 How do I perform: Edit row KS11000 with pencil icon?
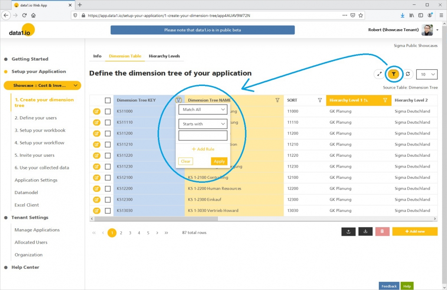tap(96, 112)
